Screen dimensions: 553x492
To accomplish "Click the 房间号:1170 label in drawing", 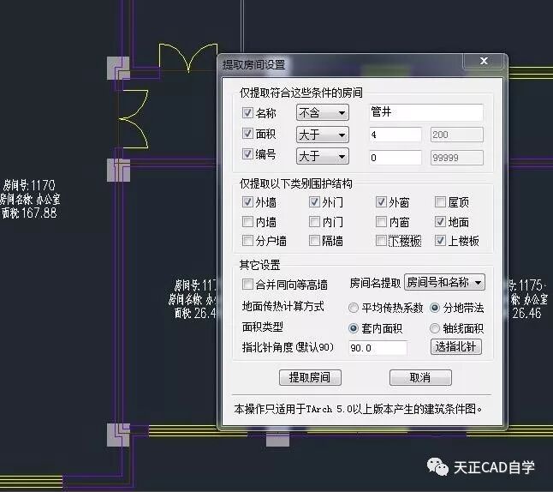I will [29, 185].
